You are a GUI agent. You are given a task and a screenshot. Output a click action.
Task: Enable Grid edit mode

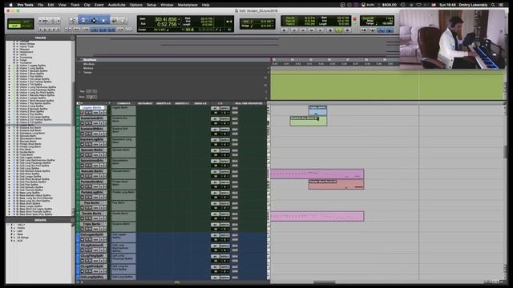click(26, 26)
